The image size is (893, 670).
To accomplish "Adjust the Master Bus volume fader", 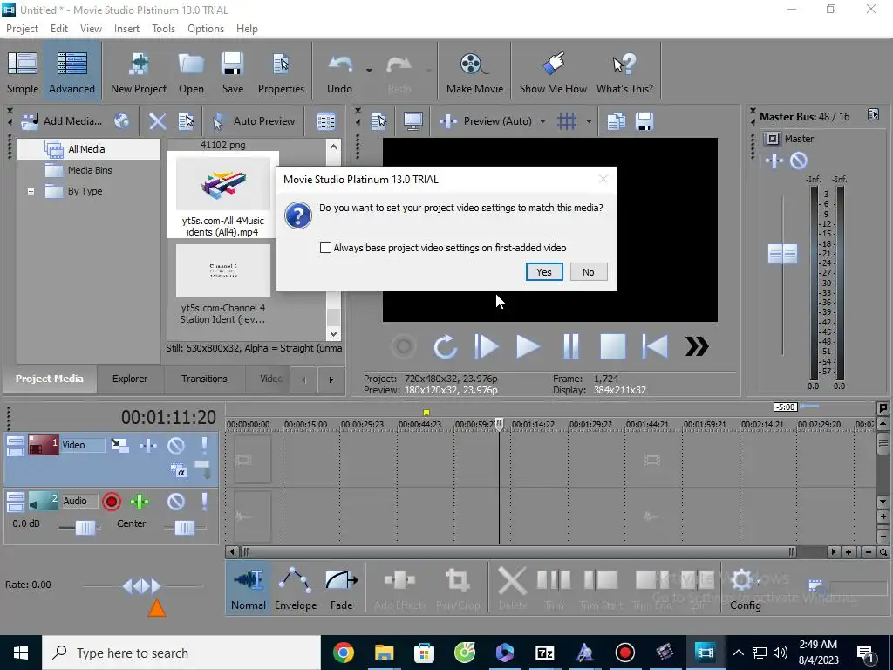I will tap(782, 254).
